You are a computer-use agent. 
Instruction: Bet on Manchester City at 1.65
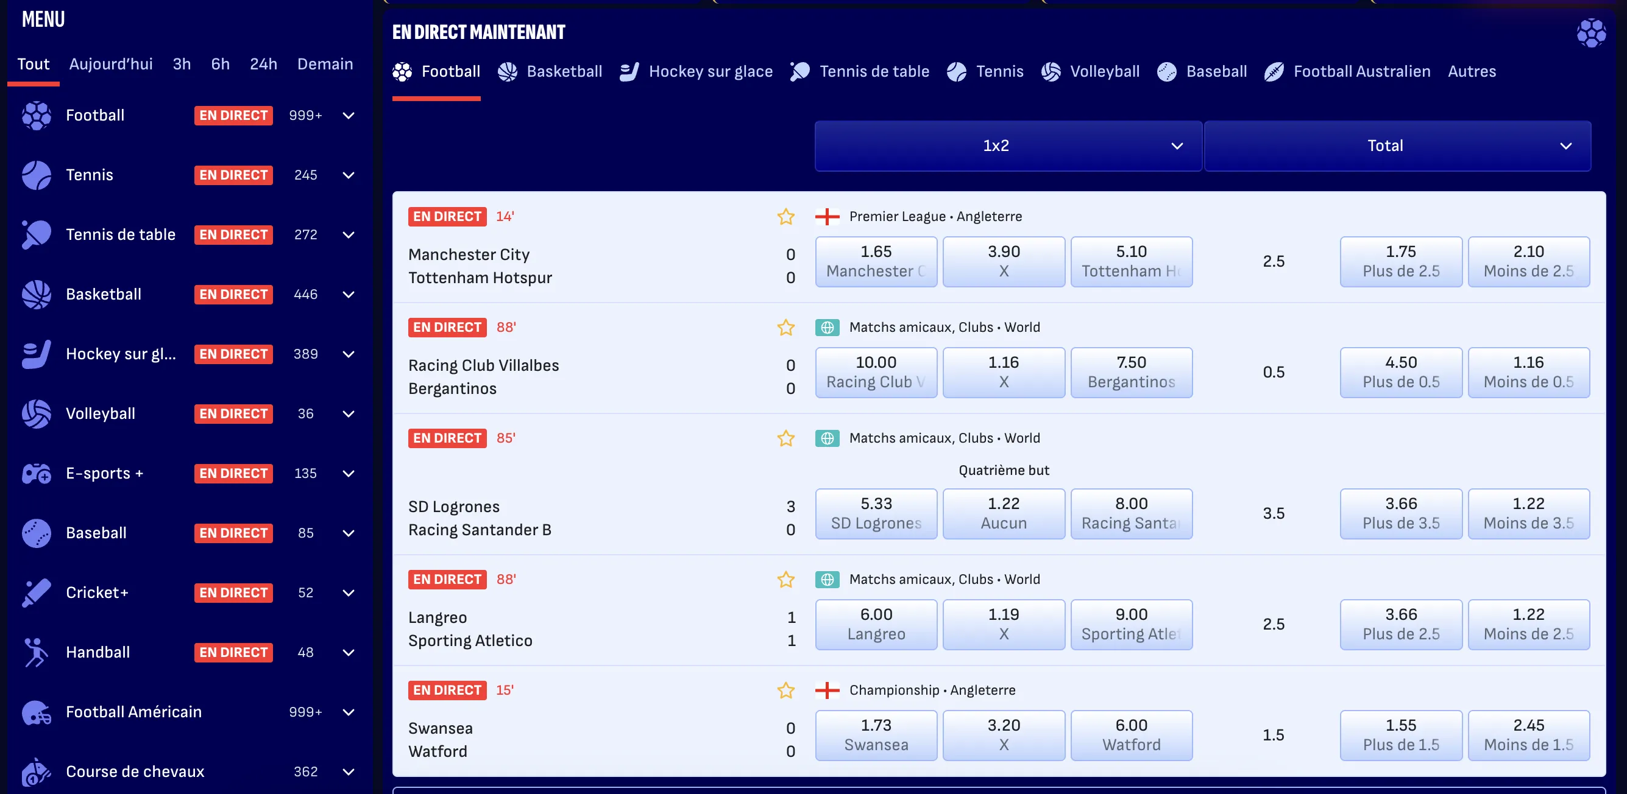876,261
